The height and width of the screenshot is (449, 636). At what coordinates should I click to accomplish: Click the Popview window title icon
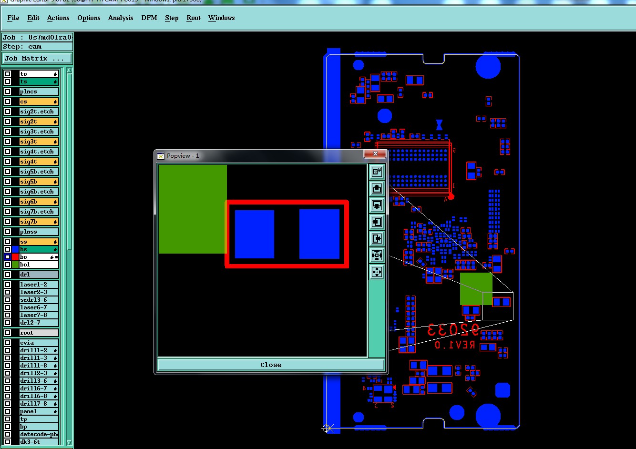pos(161,156)
